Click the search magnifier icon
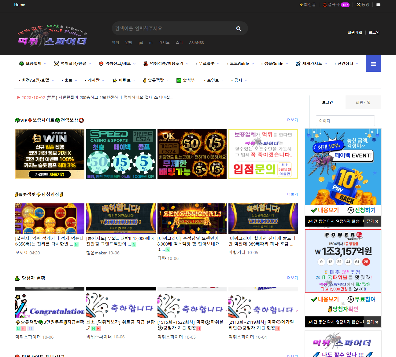The width and height of the screenshot is (396, 357). click(x=239, y=29)
